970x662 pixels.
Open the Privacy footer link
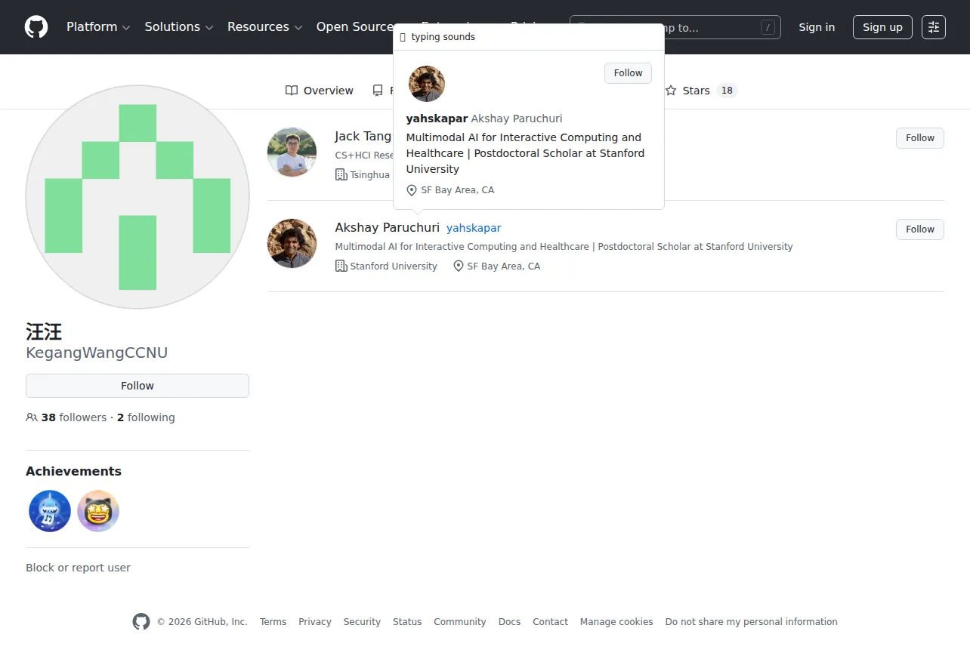coord(315,622)
